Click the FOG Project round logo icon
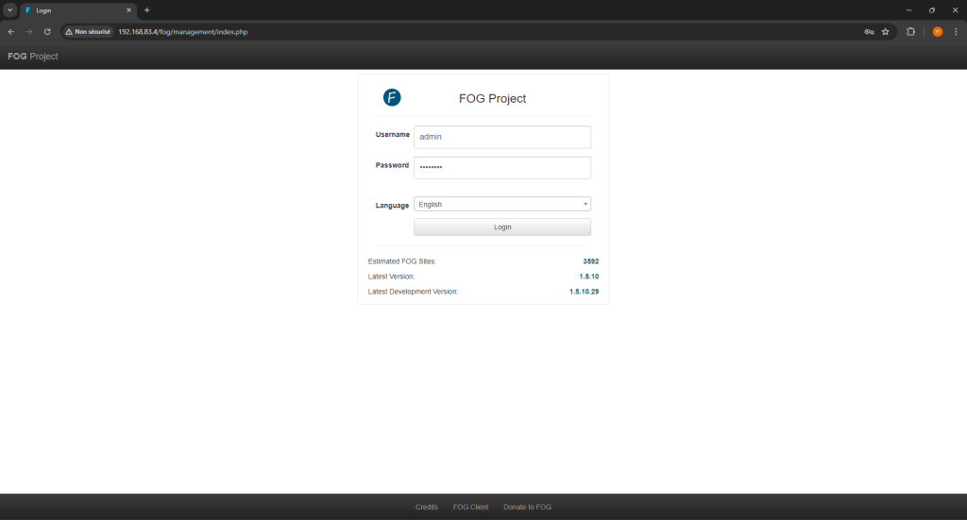The height and width of the screenshot is (520, 967). point(392,97)
